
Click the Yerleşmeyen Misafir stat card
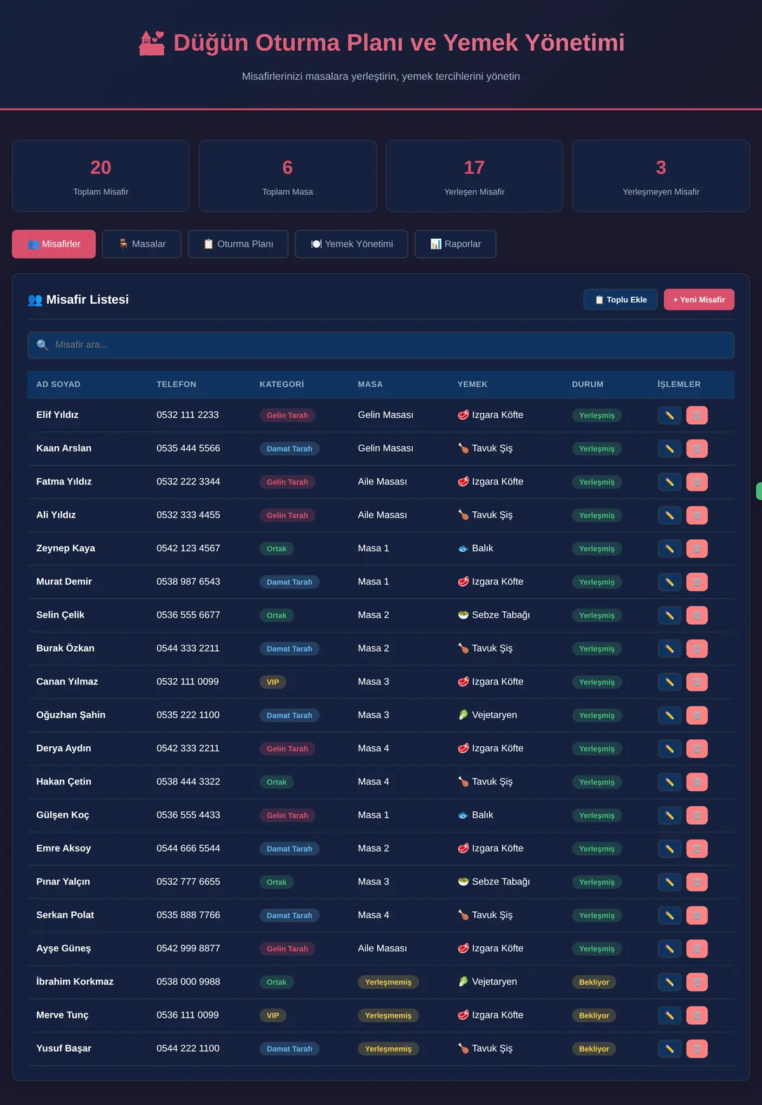click(661, 176)
